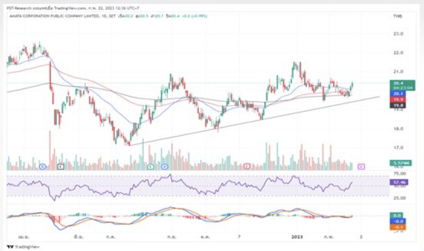Click the 22.0 price axis value
This screenshot has height=251, width=424.
(398, 53)
